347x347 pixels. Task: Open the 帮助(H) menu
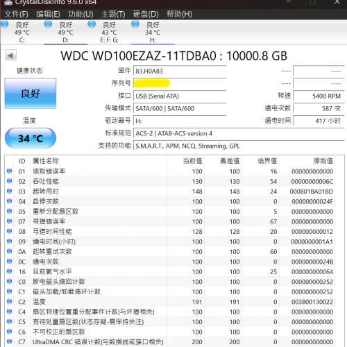[x=179, y=15]
